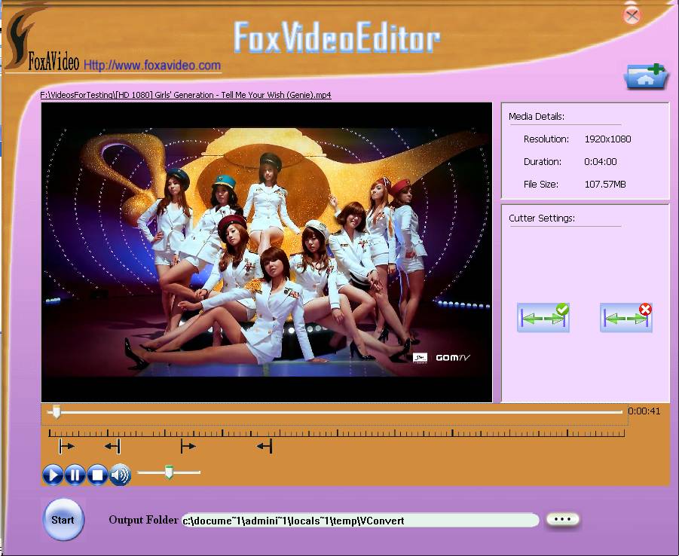Click the 0:04:00 duration value
Screen dimensions: 679x556
pyautogui.click(x=600, y=161)
